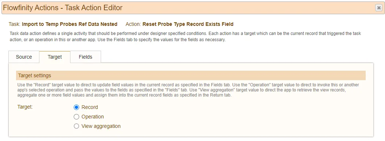Click the "Target:" field label
Image resolution: width=385 pixels, height=141 pixels.
(x=25, y=107)
